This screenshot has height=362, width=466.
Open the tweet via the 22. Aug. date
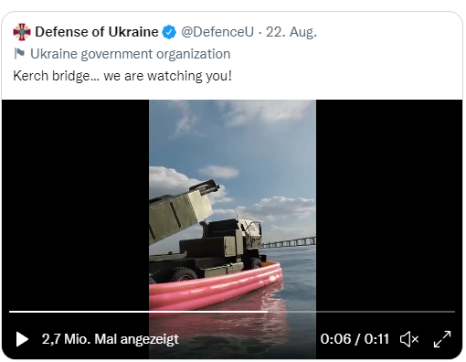pyautogui.click(x=291, y=32)
